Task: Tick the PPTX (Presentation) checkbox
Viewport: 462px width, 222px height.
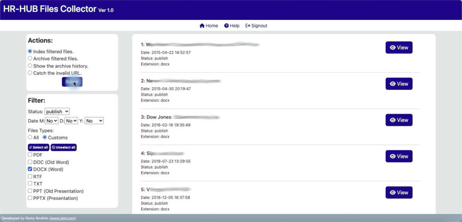Action: 30,198
